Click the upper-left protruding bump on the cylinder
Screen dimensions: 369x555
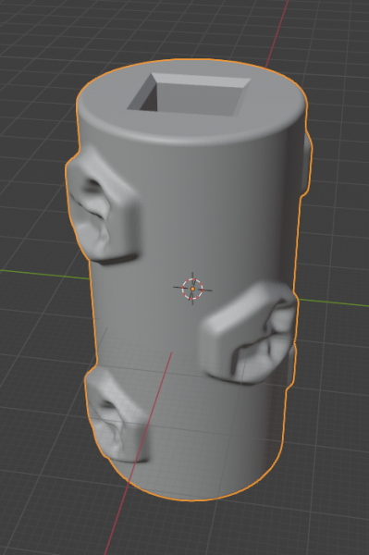click(x=103, y=205)
